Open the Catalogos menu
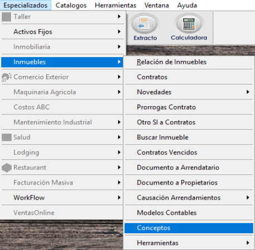 point(71,5)
